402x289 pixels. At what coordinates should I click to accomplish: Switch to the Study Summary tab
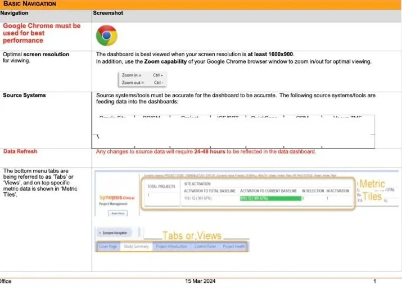tap(136, 246)
